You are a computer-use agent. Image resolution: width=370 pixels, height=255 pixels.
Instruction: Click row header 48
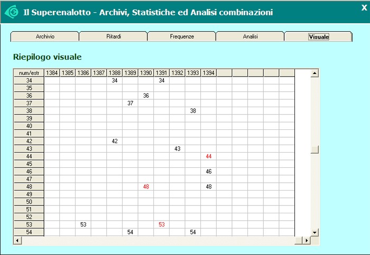tap(29, 187)
